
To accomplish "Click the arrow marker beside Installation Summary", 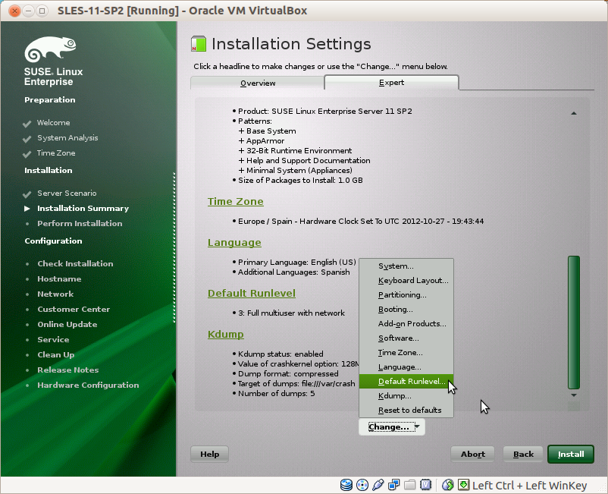I will (27, 209).
